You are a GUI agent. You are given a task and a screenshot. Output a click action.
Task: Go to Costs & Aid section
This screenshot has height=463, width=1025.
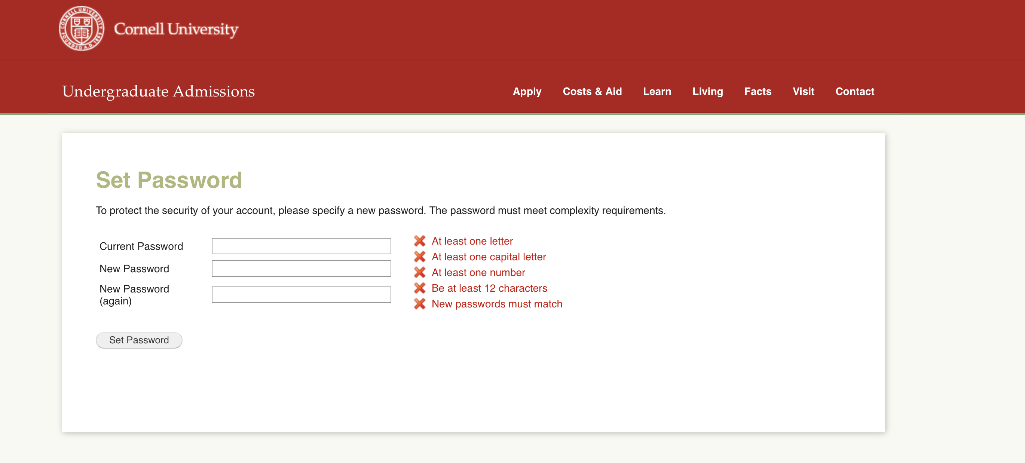coord(592,92)
